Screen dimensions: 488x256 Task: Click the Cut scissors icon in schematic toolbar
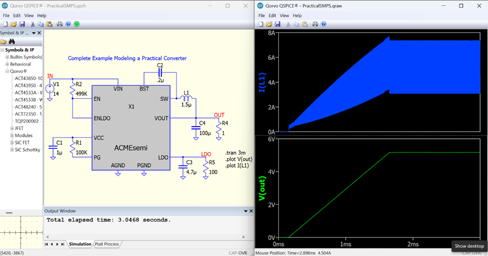[33, 24]
